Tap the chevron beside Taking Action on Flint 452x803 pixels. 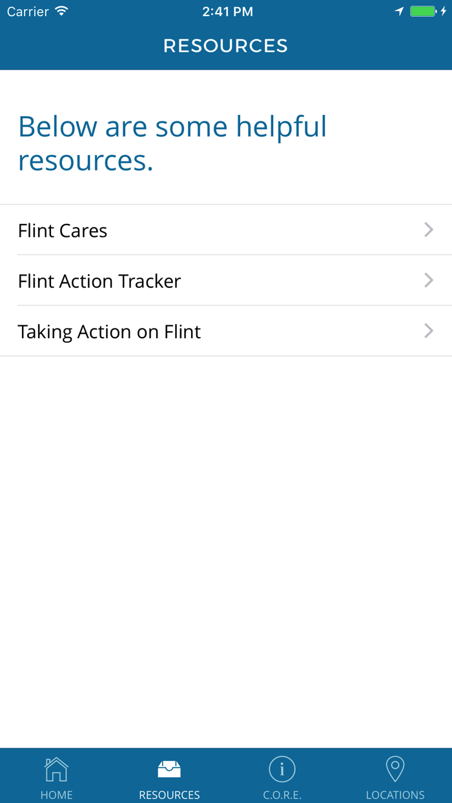tap(428, 330)
